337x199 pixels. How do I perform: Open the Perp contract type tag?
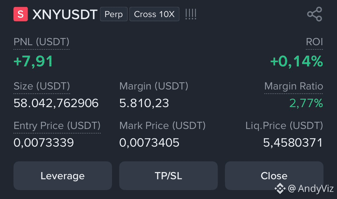[114, 14]
